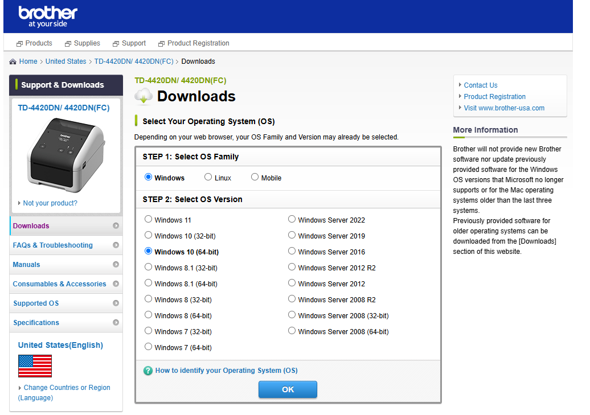Open FAQs & Troubleshooting in the sidebar

[66, 245]
